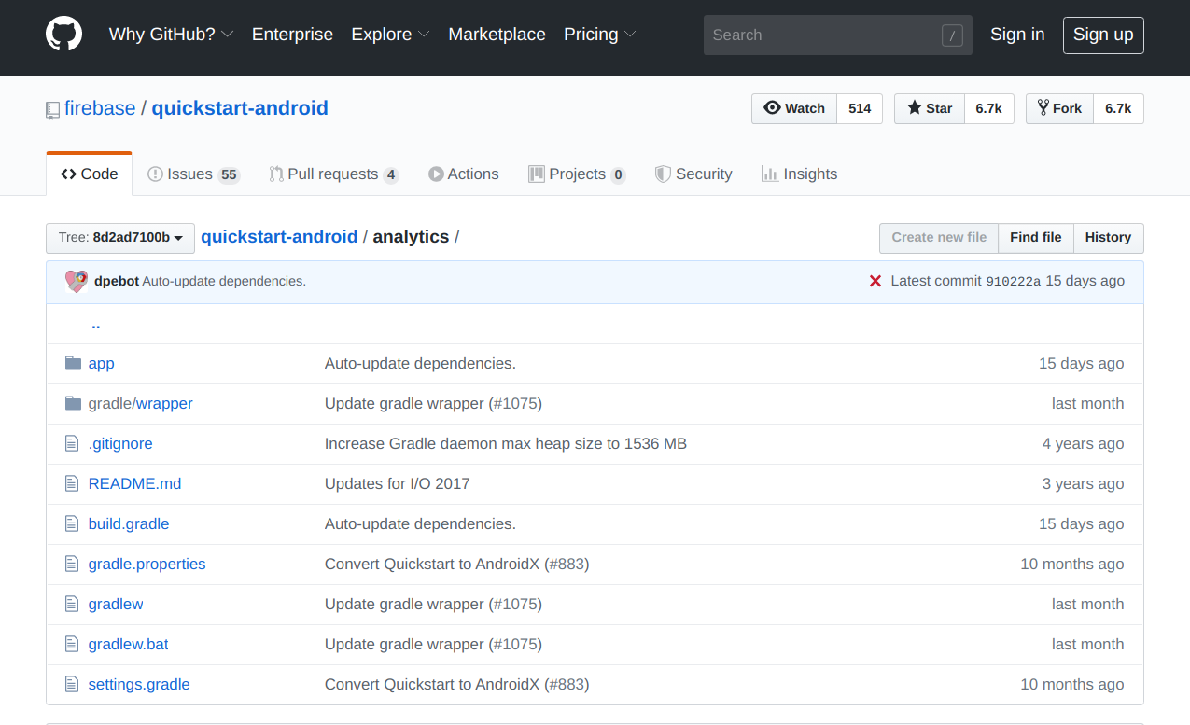Open the Insights tab
This screenshot has width=1190, height=725.
pyautogui.click(x=800, y=174)
